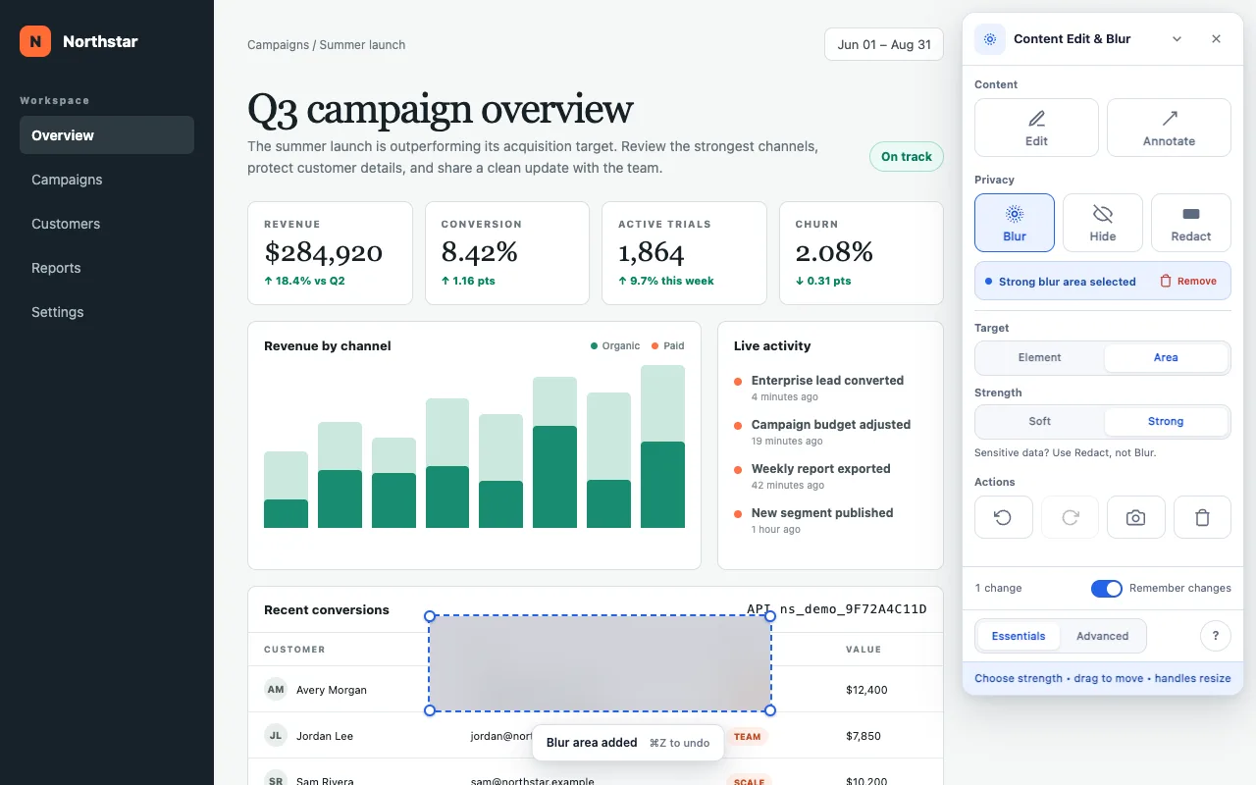Click the AM avatar for Avery Morgan
Viewport: 1256px width, 785px height.
[276, 689]
